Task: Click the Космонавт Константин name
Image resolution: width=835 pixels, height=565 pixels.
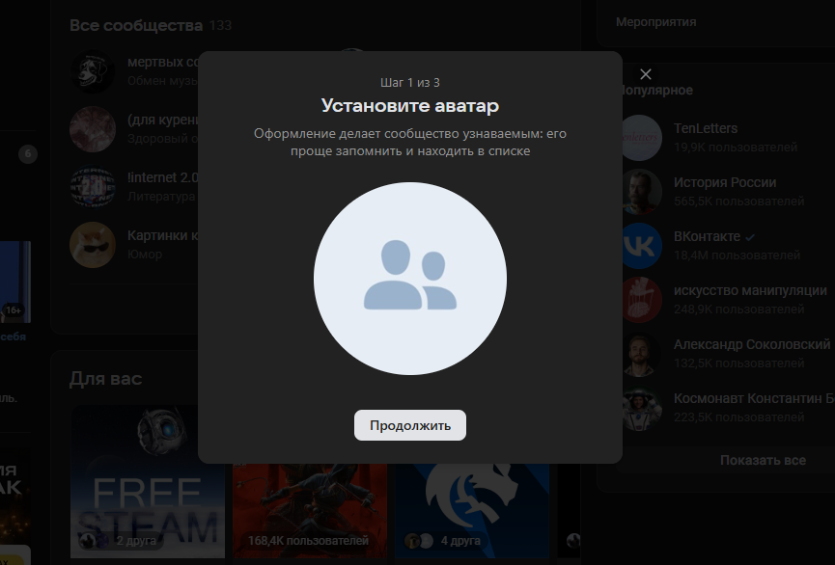Action: click(754, 398)
